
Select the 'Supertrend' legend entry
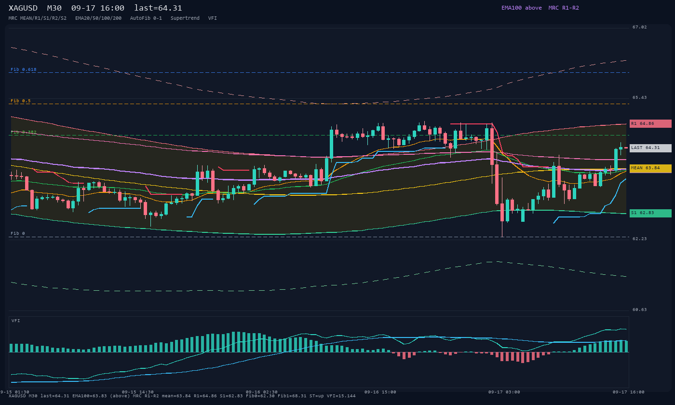pyautogui.click(x=185, y=18)
